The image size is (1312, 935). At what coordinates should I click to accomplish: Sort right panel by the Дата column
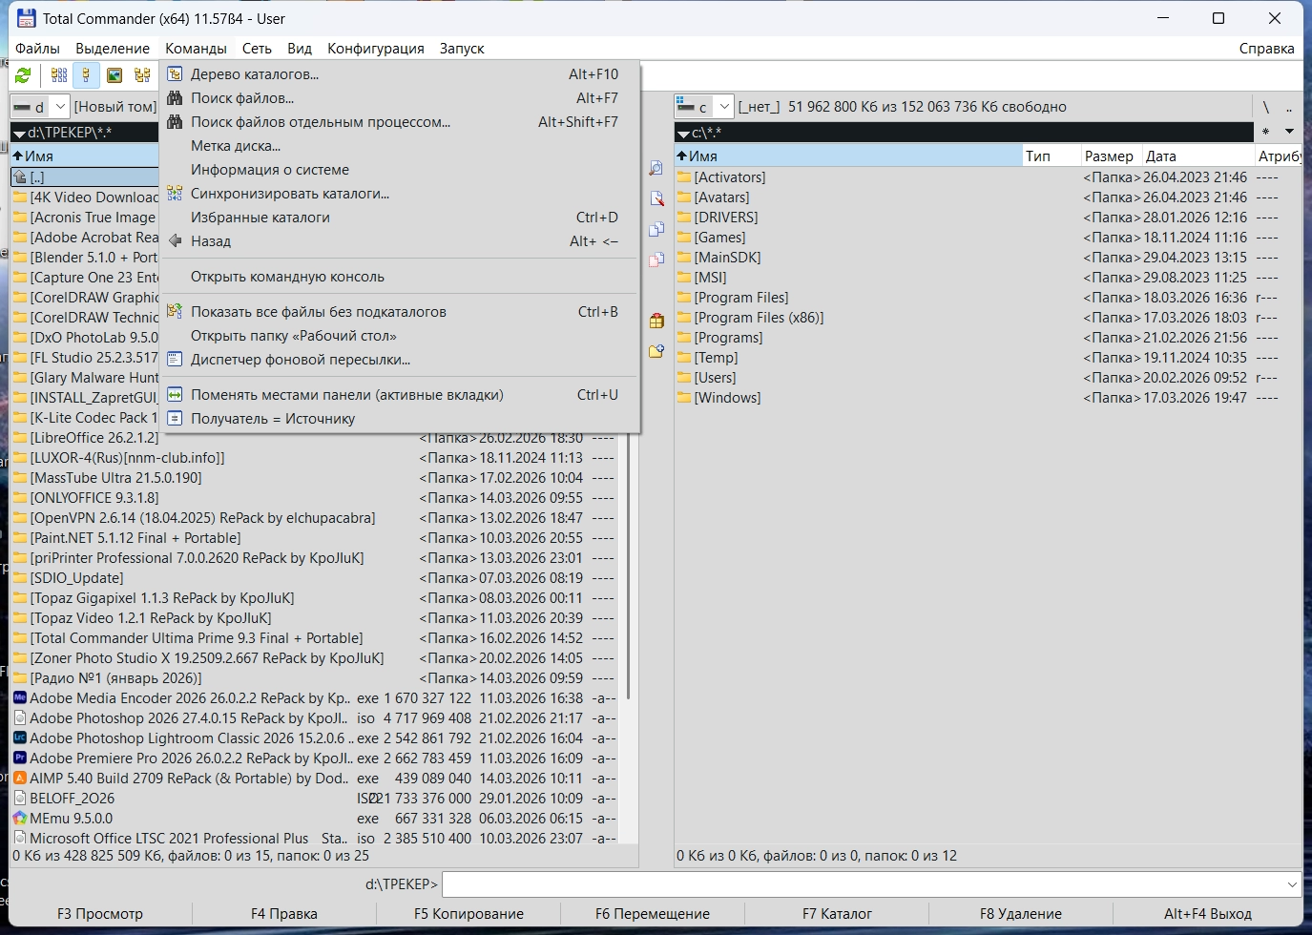coord(1199,156)
